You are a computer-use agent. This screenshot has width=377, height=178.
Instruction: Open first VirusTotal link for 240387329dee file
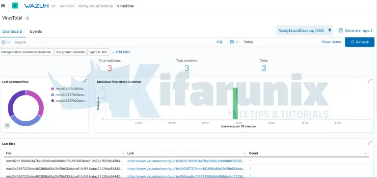(x=186, y=169)
